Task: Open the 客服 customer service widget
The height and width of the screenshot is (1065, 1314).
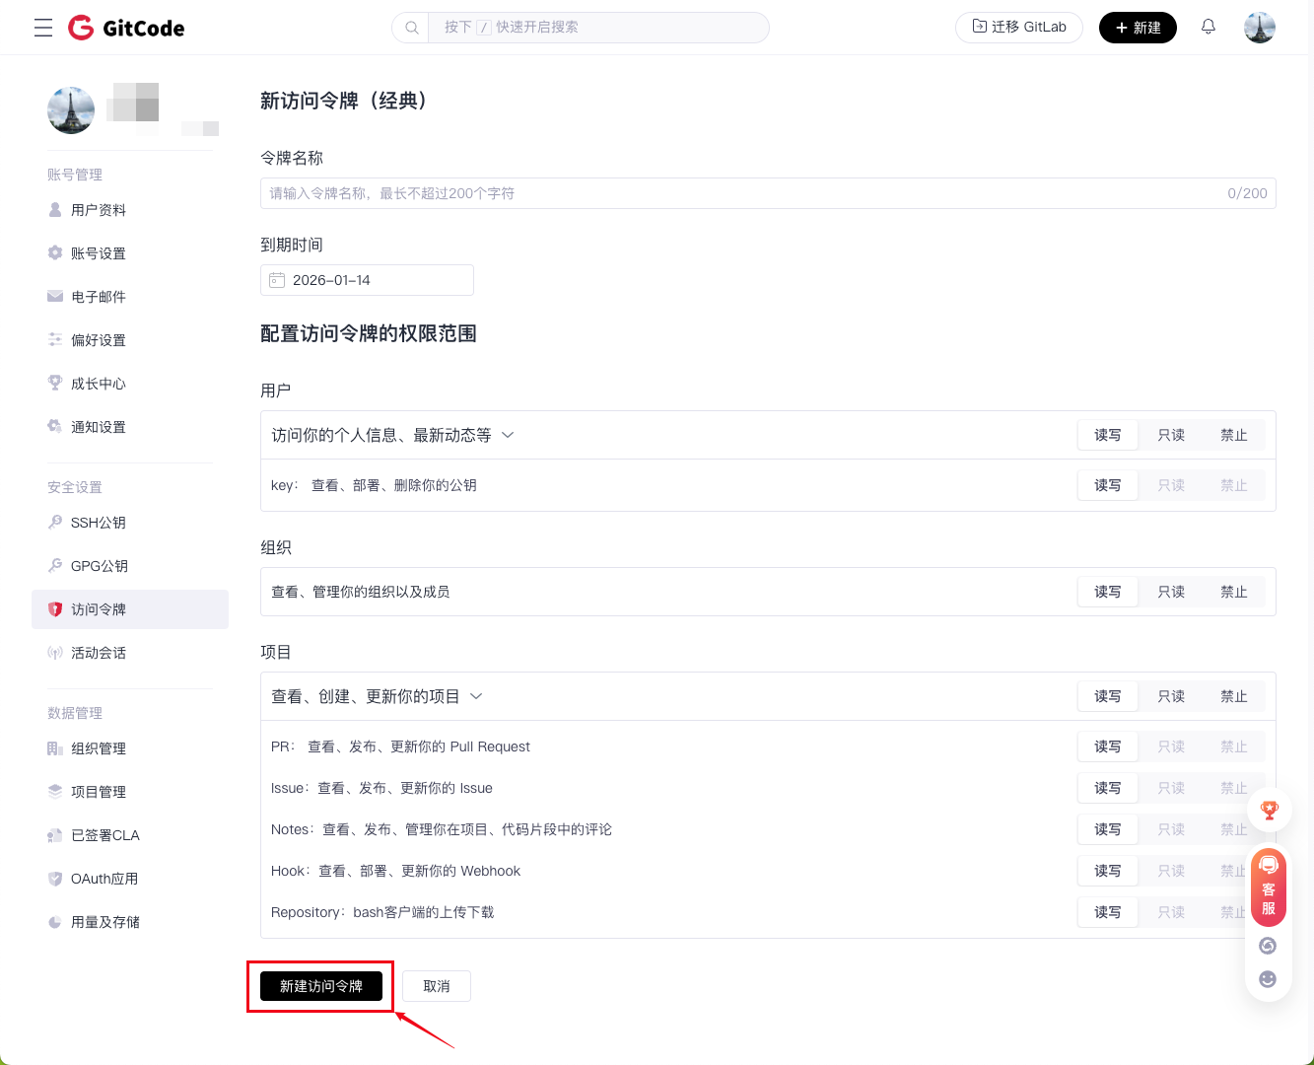Action: [x=1269, y=887]
